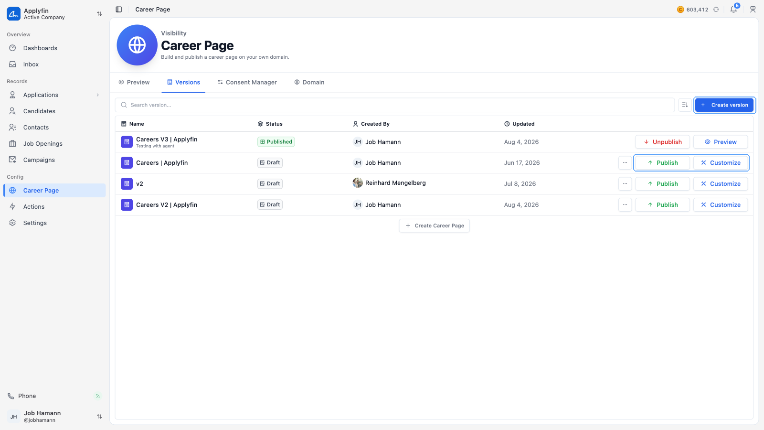Viewport: 764px width, 430px height.
Task: Open the assistant icon at top right
Action: 753,9
